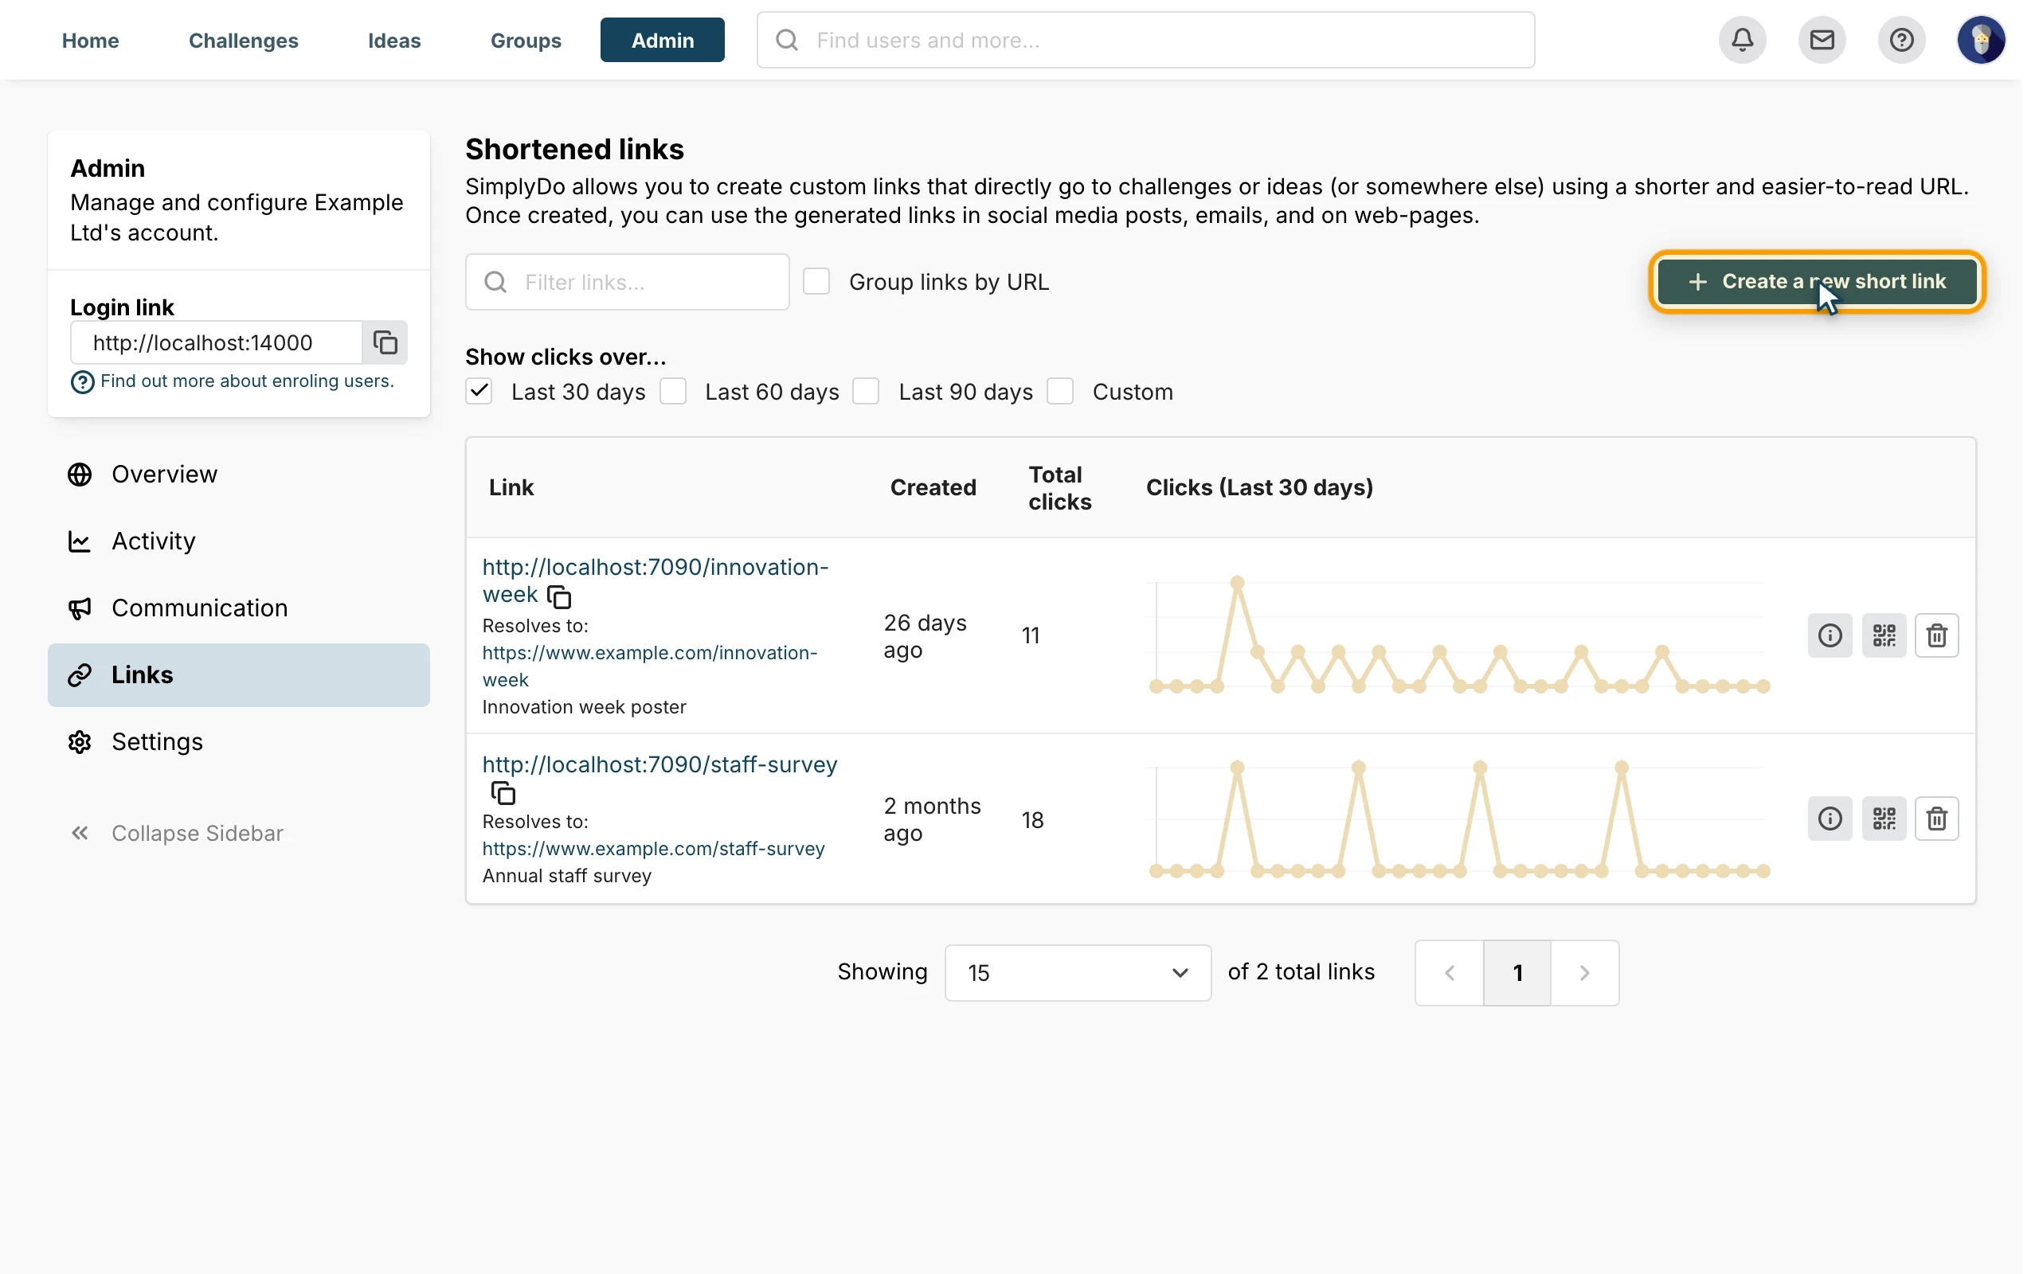2039x1274 pixels.
Task: Click the Filter links field
Action: tap(627, 281)
